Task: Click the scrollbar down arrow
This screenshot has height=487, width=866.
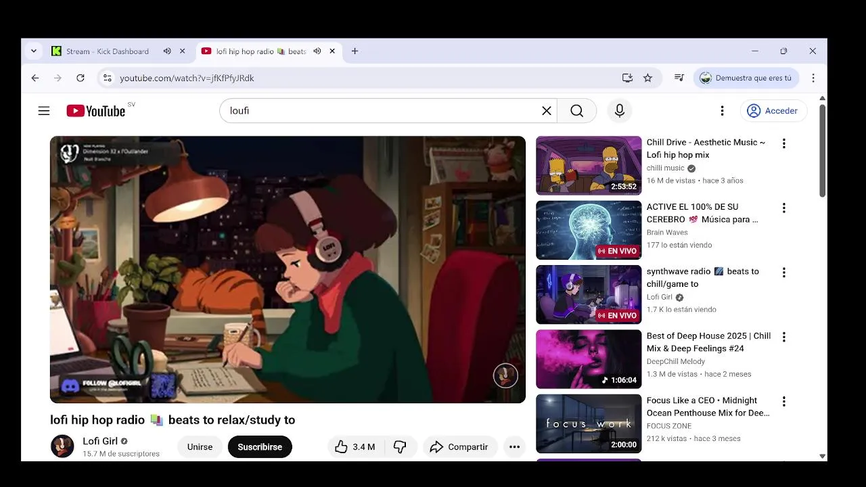Action: coord(823,457)
